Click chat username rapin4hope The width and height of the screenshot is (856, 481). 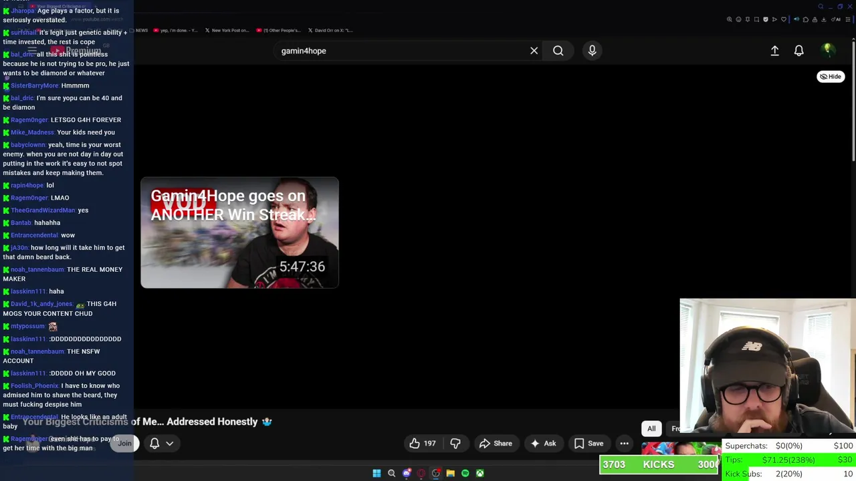point(27,185)
